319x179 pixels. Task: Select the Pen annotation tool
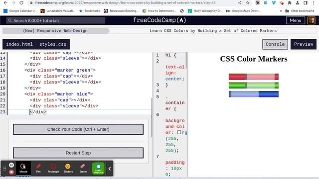pos(38,168)
